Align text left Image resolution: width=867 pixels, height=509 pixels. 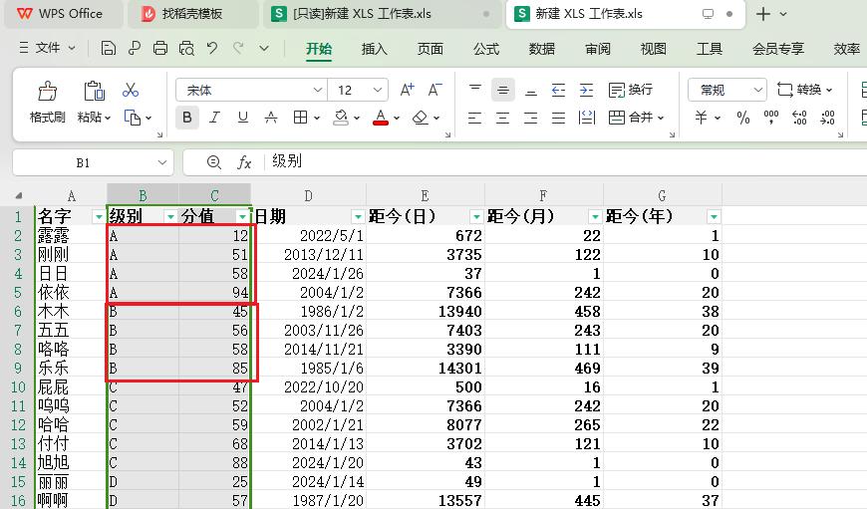475,118
